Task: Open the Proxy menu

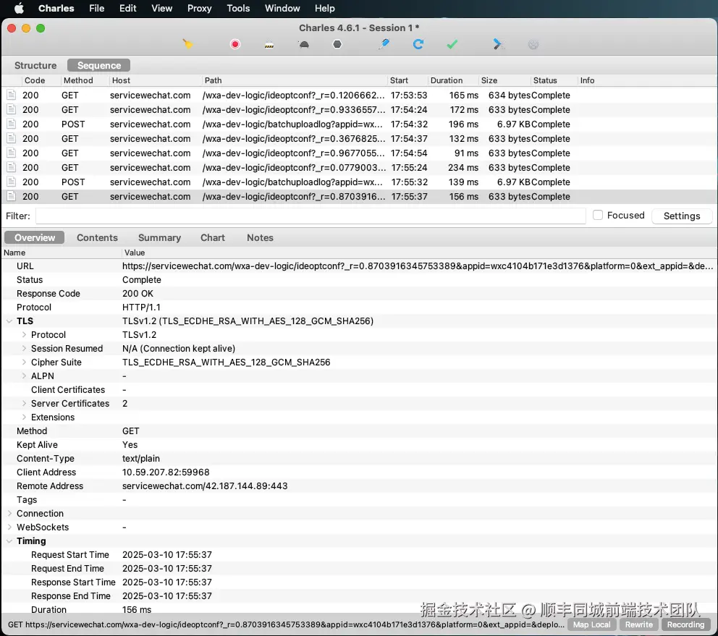Action: coord(199,8)
